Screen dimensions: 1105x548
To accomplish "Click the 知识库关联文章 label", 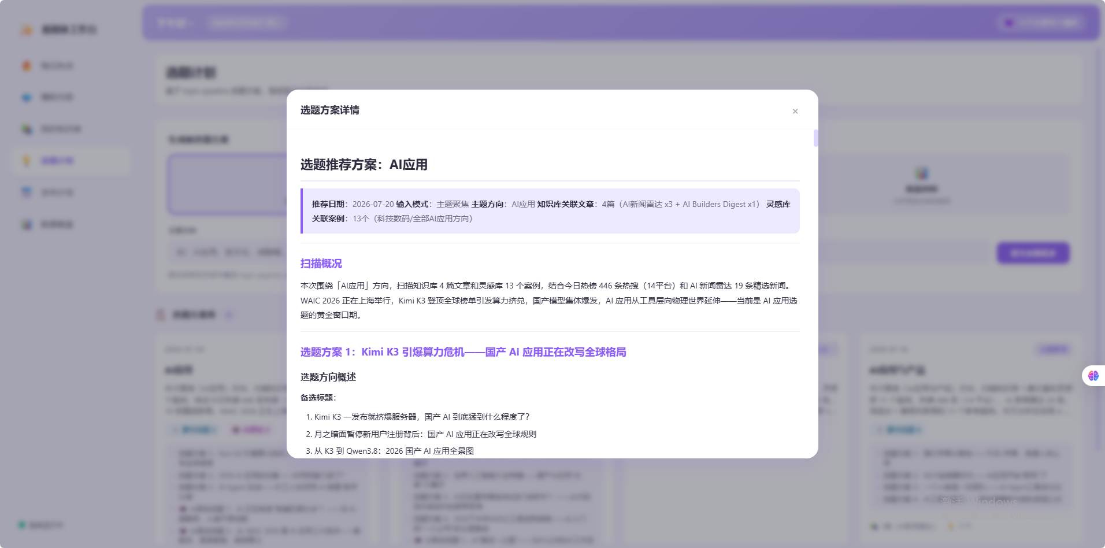I will [x=565, y=204].
